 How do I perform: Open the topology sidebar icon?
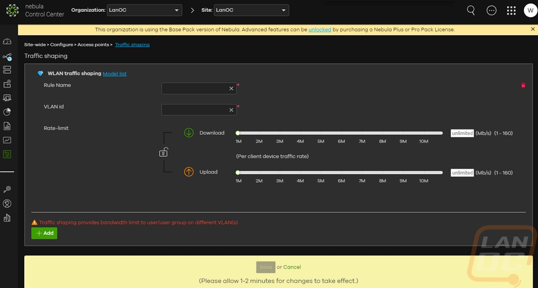(7, 56)
